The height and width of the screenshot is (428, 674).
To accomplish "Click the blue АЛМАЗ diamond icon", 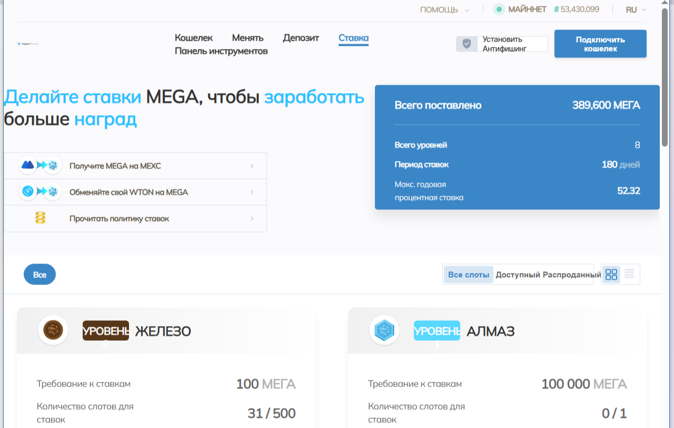I will pos(384,330).
